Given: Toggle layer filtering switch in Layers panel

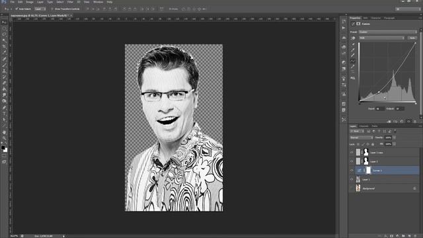Looking at the screenshot, I should (395, 131).
